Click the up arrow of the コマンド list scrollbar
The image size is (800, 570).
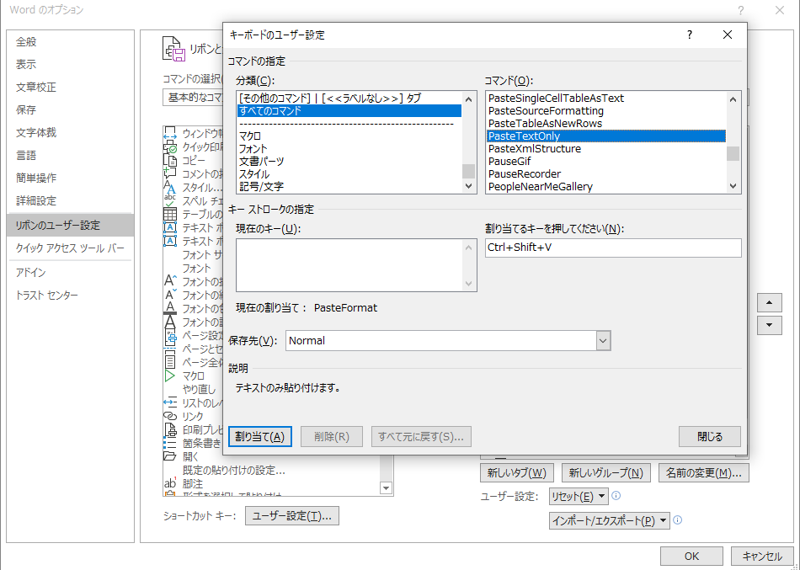pos(733,99)
